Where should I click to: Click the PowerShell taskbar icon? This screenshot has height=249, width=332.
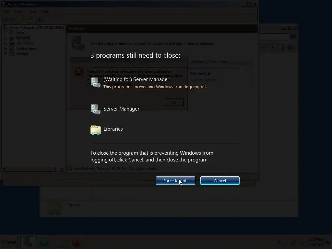(44, 242)
